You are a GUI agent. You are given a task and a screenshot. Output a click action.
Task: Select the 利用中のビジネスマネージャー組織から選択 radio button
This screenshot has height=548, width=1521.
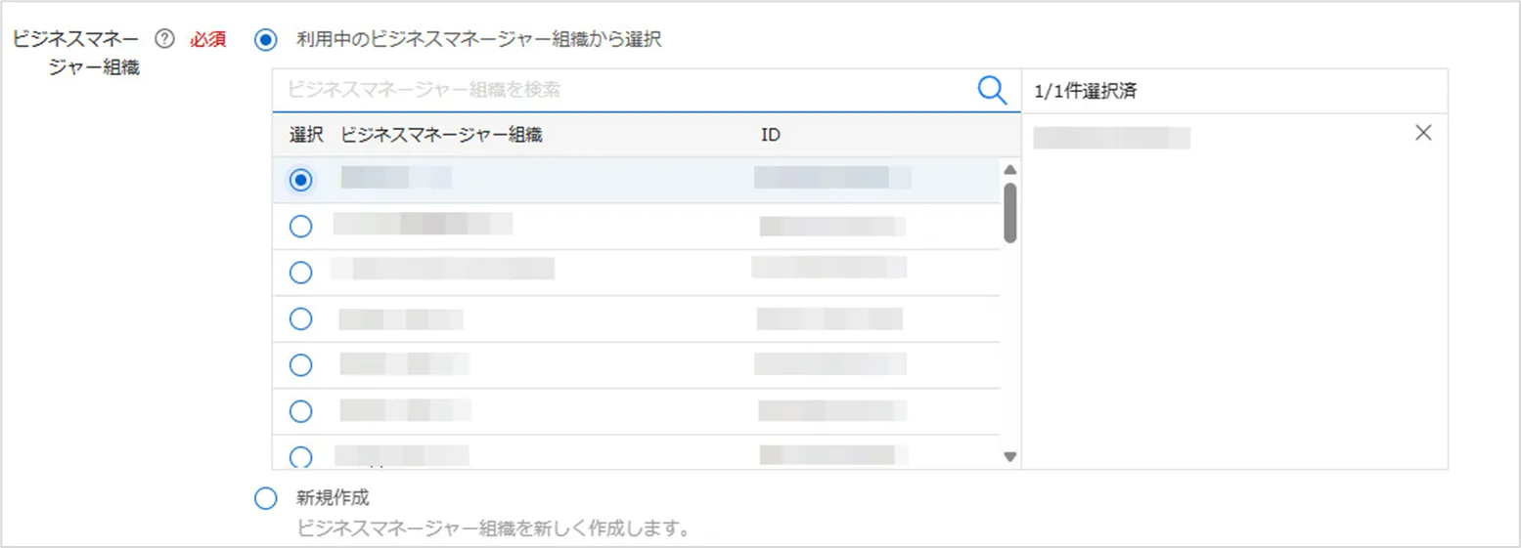pyautogui.click(x=265, y=40)
